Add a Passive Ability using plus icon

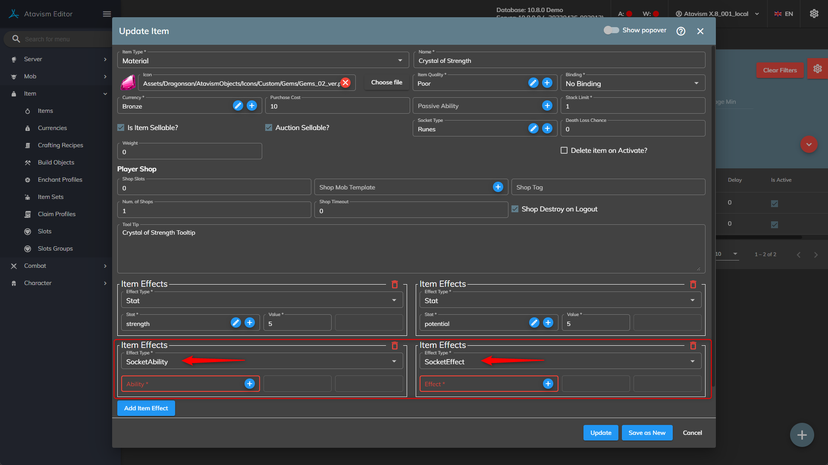coord(547,105)
